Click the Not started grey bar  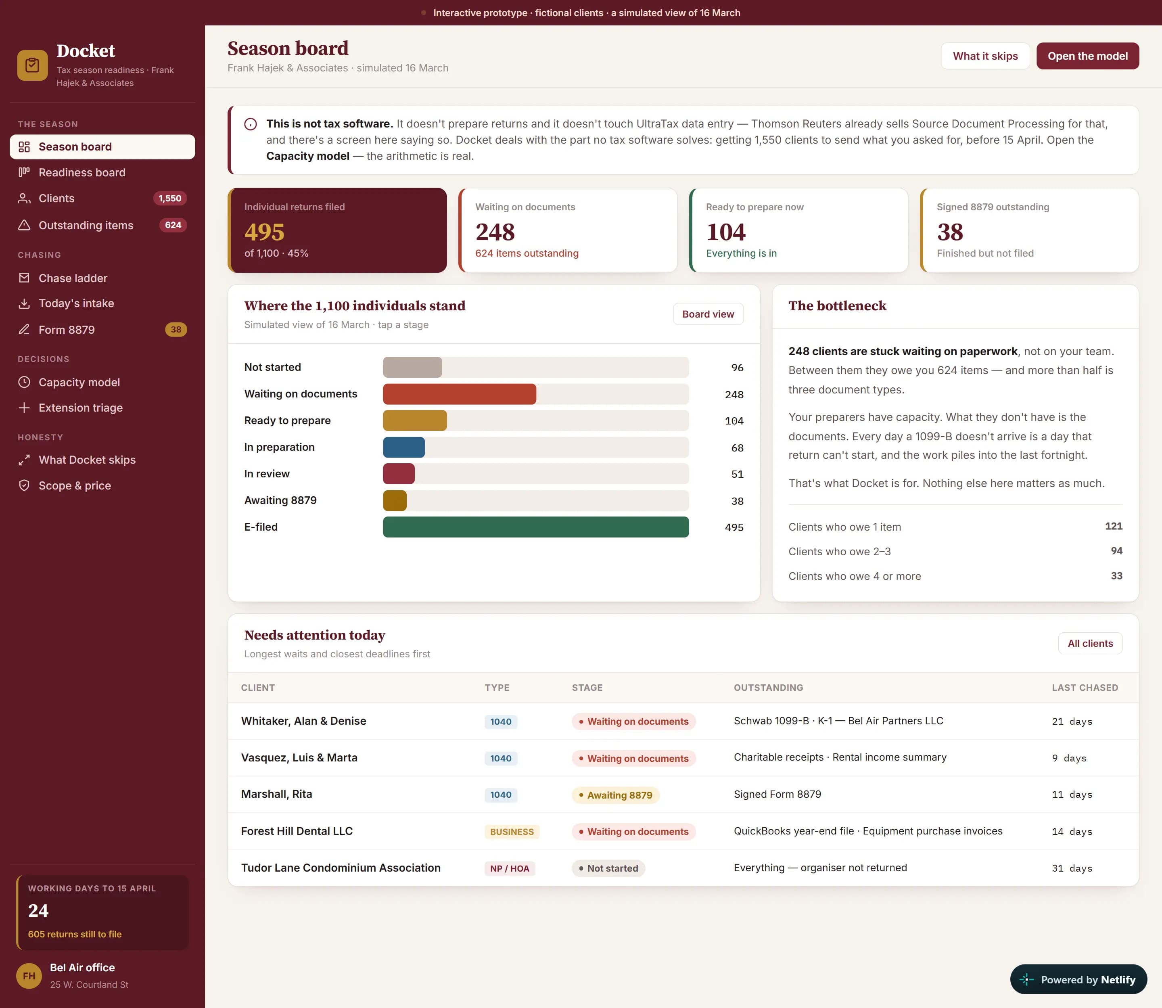[412, 367]
